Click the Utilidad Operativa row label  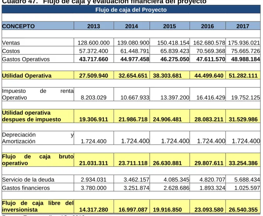coord(27,76)
